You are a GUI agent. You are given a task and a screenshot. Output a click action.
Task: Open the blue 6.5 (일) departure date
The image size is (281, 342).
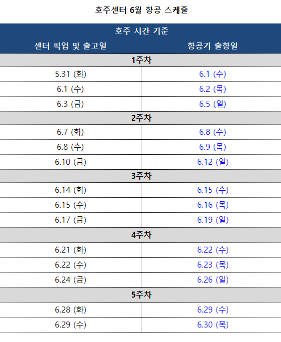[x=213, y=104]
